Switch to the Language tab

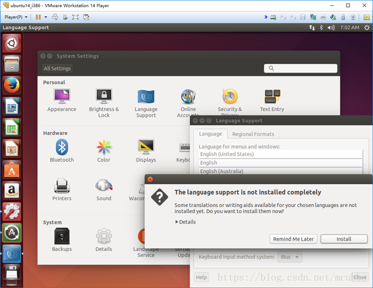(211, 134)
